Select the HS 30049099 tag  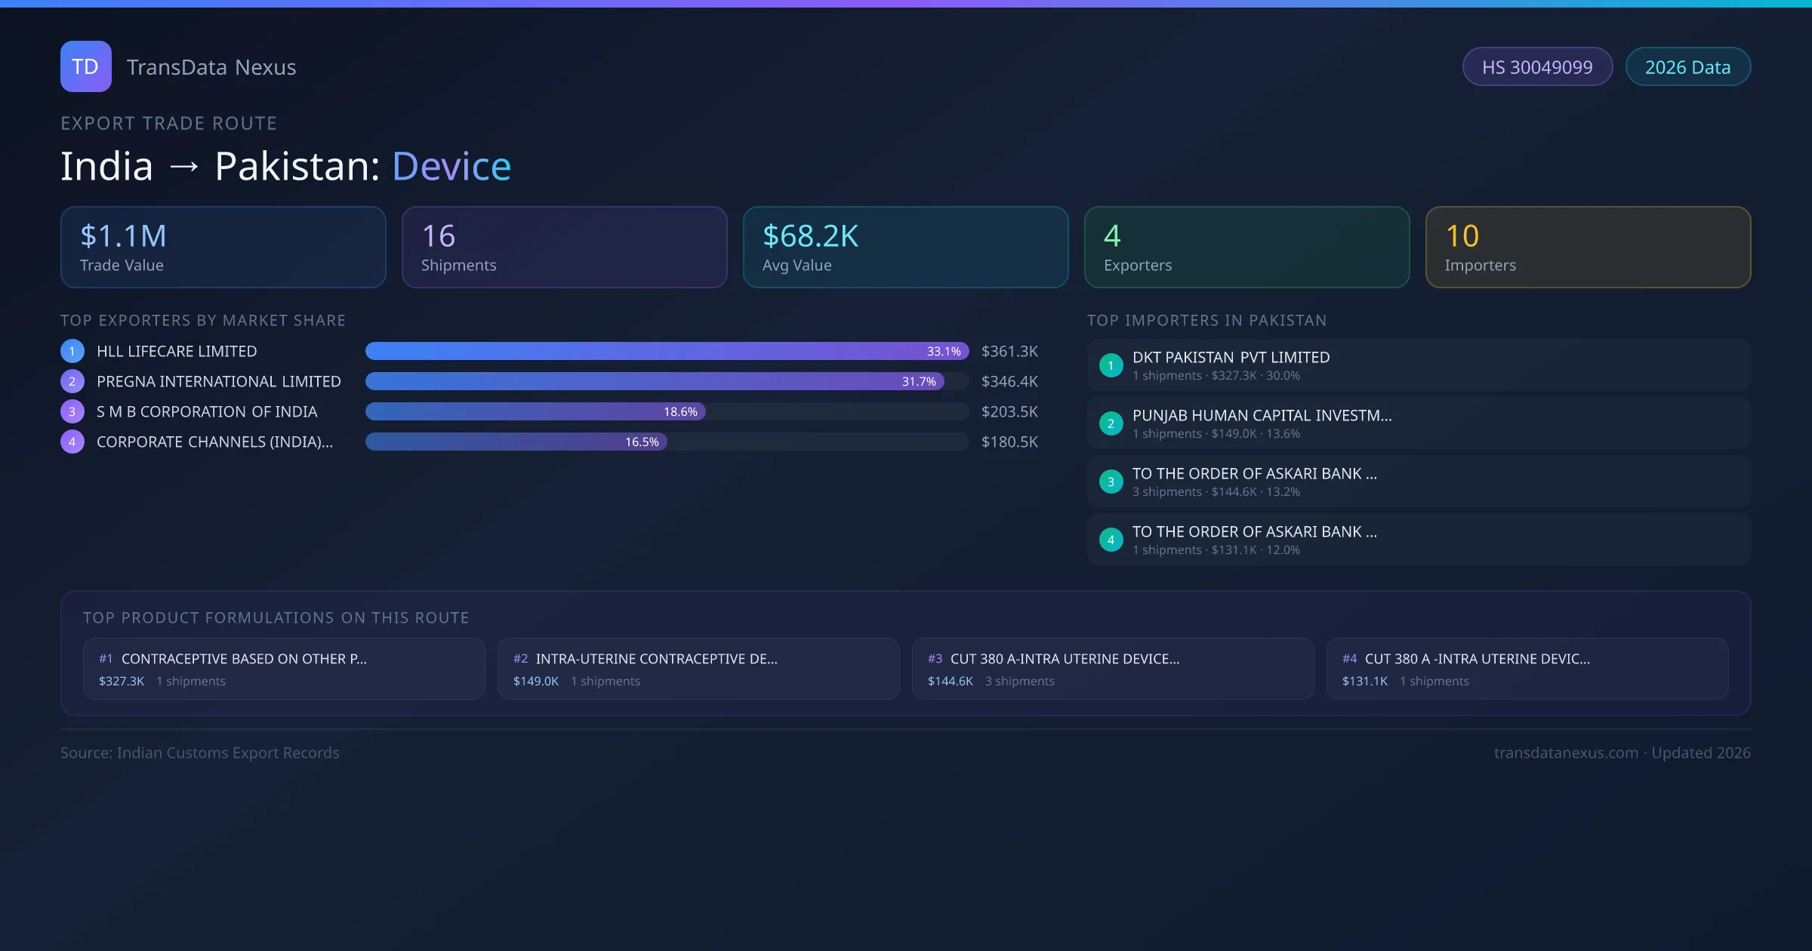1536,67
